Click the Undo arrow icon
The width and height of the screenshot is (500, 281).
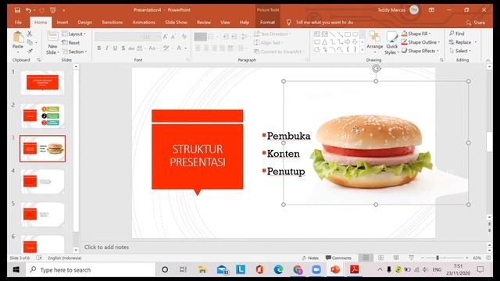tap(28, 10)
